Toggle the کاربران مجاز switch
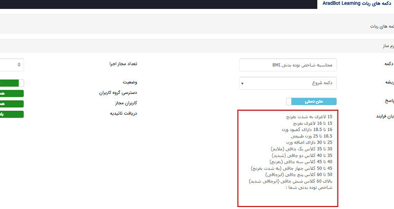This screenshot has width=394, height=209. point(12,104)
